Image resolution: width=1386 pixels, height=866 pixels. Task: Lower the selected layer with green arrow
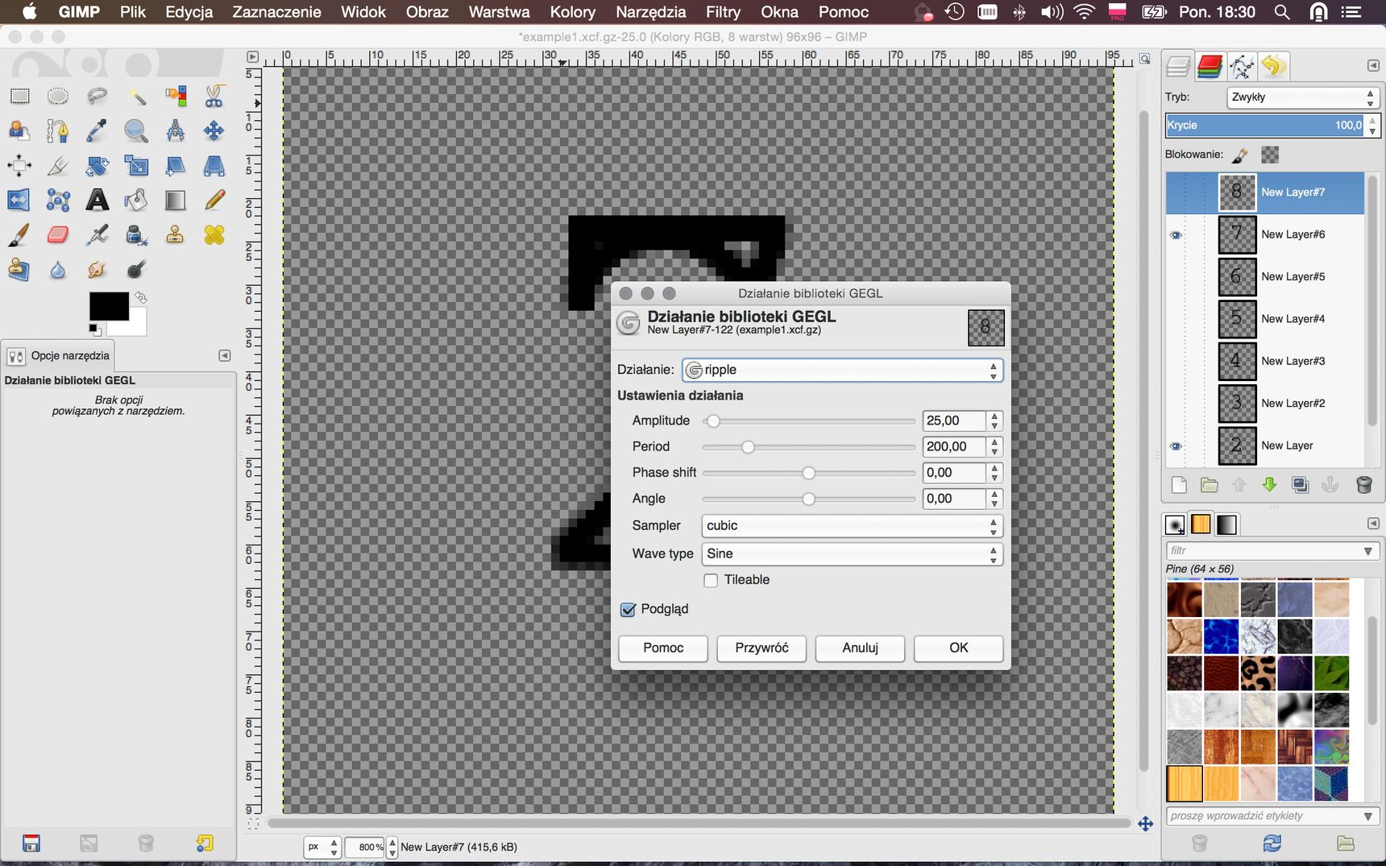click(x=1269, y=485)
